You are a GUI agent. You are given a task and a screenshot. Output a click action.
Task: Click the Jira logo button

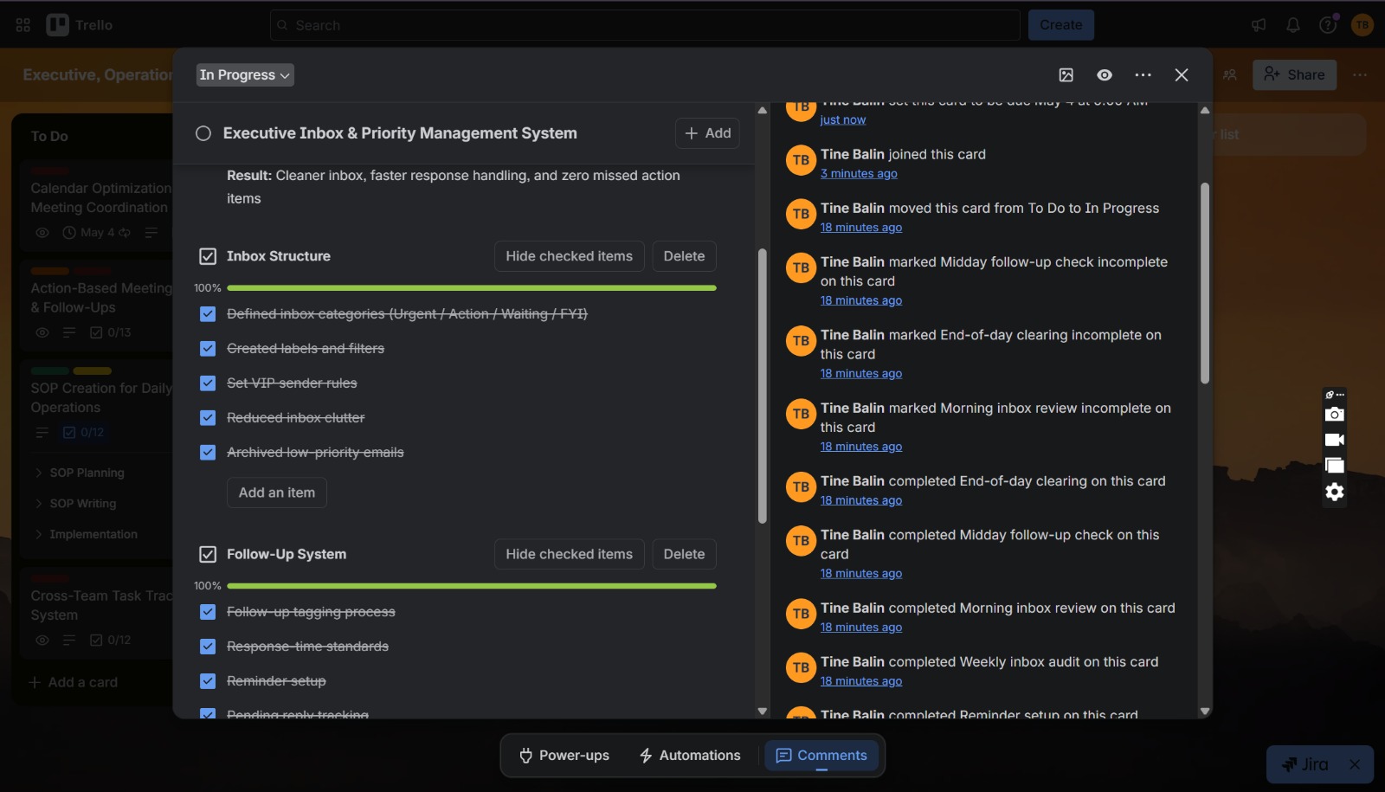(x=1305, y=764)
